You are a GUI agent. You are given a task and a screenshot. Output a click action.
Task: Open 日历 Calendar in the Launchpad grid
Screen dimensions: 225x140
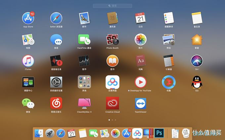pos(141,18)
